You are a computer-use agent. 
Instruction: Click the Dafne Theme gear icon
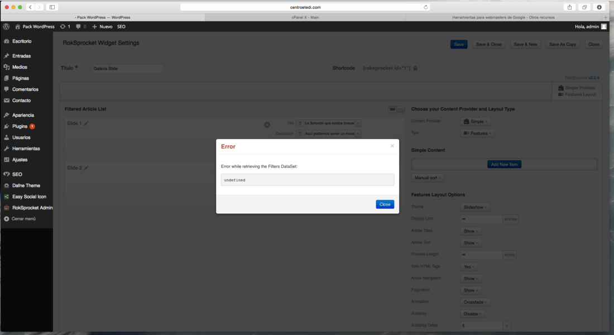tap(6, 185)
